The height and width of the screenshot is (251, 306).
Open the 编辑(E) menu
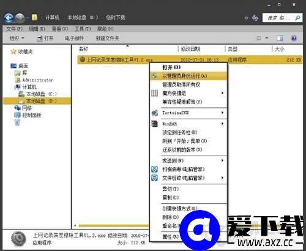point(37,29)
